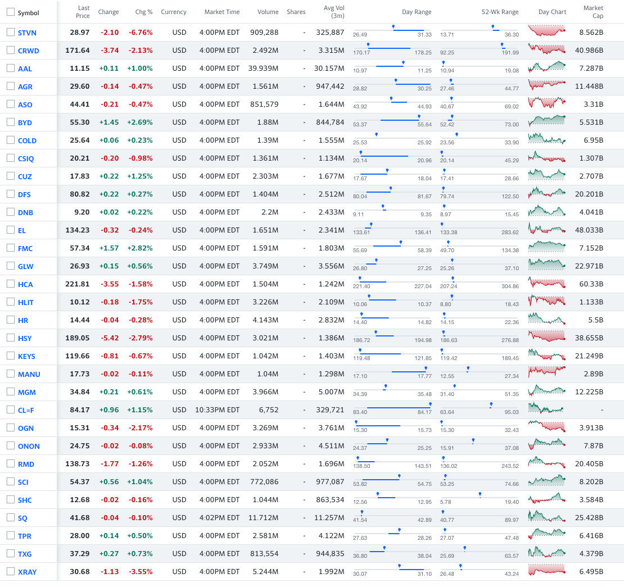View the ONON quote page
Image resolution: width=624 pixels, height=587 pixels.
(29, 446)
